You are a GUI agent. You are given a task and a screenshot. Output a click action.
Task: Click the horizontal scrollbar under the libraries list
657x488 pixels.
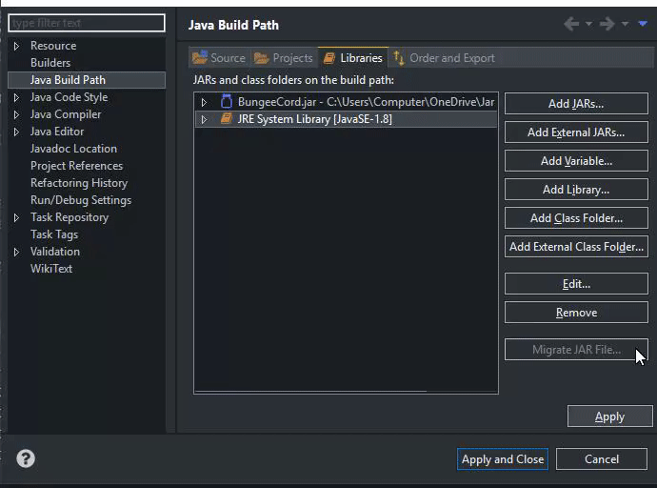point(311,391)
